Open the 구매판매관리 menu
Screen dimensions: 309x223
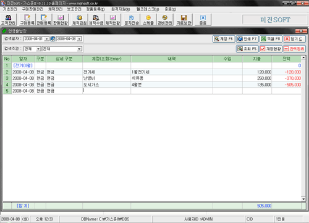click(x=33, y=9)
